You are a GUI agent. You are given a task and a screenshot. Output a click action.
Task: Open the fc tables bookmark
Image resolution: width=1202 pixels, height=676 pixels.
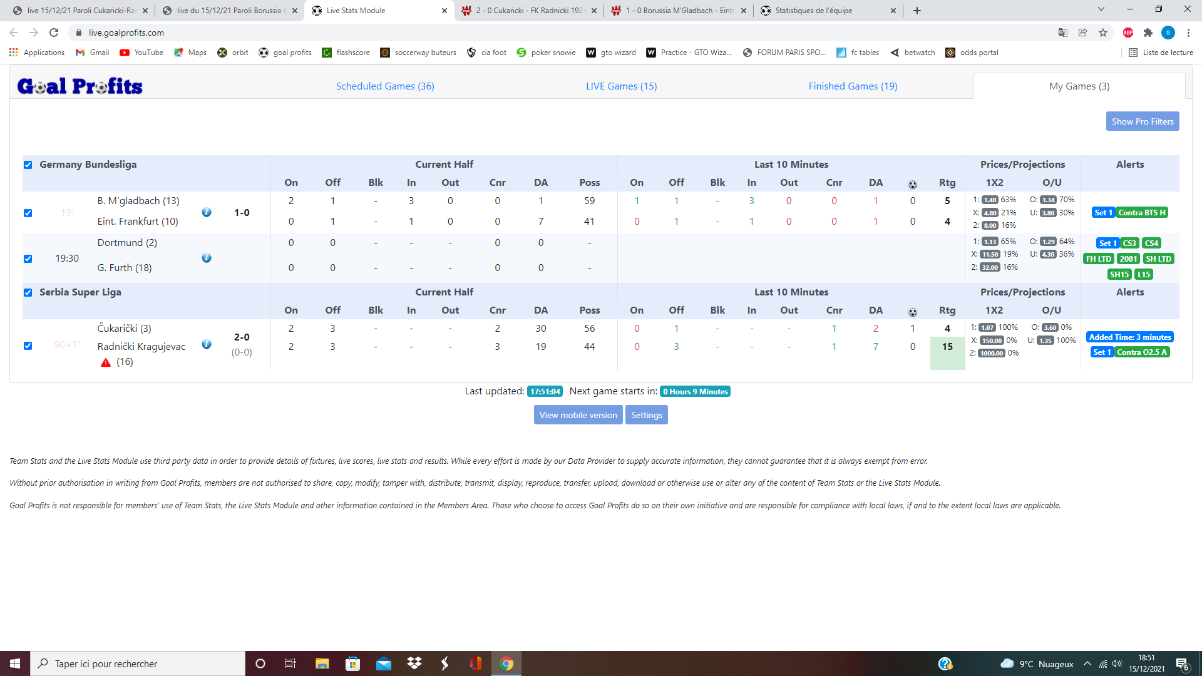[x=858, y=53]
